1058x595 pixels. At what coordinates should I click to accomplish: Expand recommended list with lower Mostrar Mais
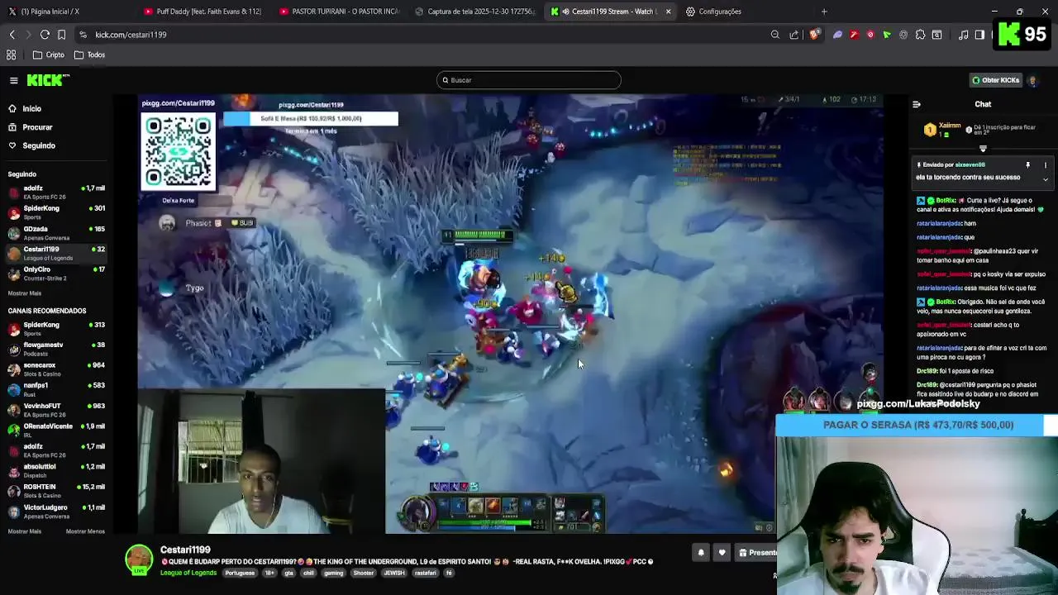click(24, 531)
